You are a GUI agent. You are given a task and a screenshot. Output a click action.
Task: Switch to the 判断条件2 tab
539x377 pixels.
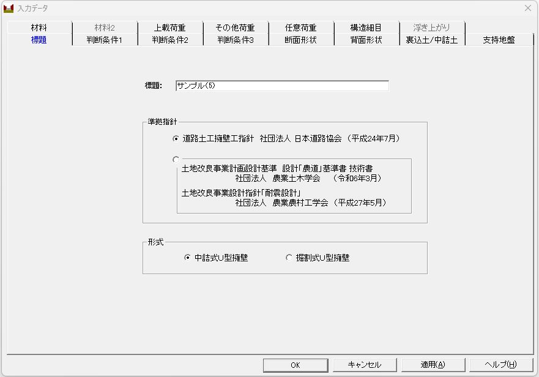click(x=170, y=40)
